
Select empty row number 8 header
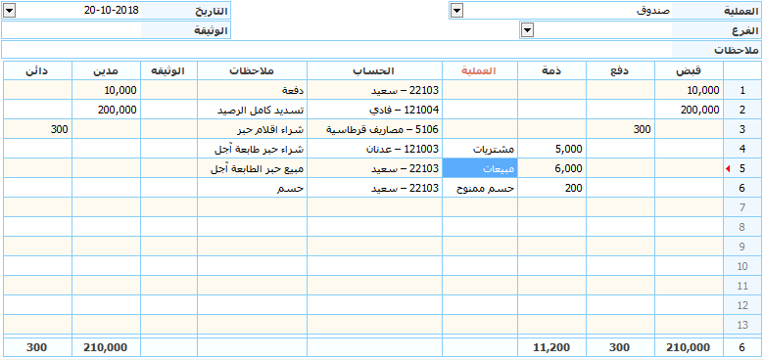[742, 227]
